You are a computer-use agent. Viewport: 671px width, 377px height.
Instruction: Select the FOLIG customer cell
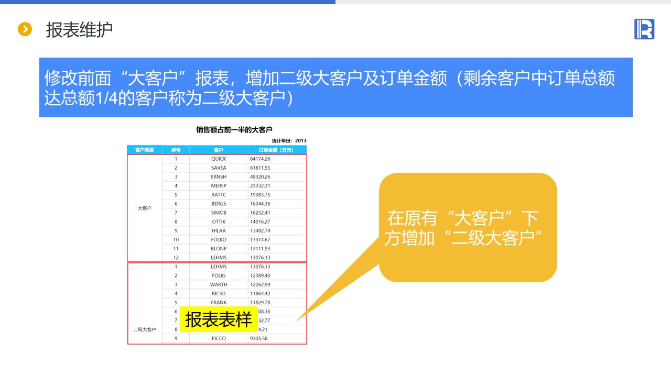pos(219,275)
